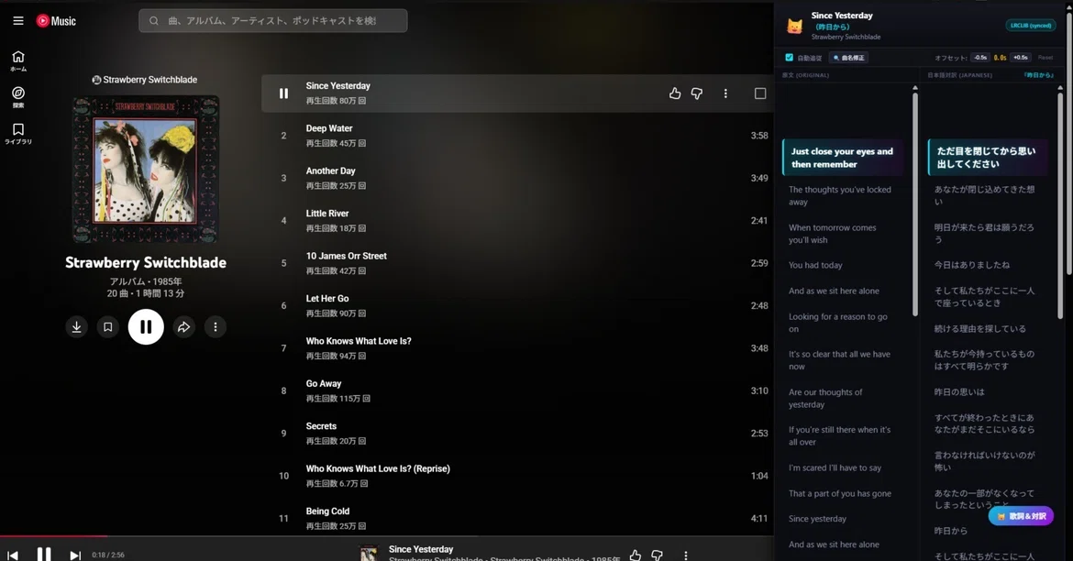Open the hamburger guide menu
This screenshot has height=561, width=1073.
click(x=18, y=20)
